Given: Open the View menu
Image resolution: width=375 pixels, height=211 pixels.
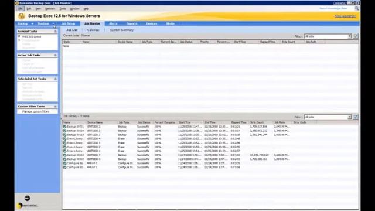Looking at the screenshot, I should [38, 9].
